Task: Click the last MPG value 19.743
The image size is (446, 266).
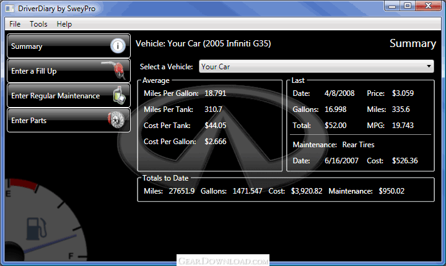Action: pyautogui.click(x=403, y=126)
